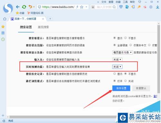Refresh the page with the green reload icon

pos(24,7)
